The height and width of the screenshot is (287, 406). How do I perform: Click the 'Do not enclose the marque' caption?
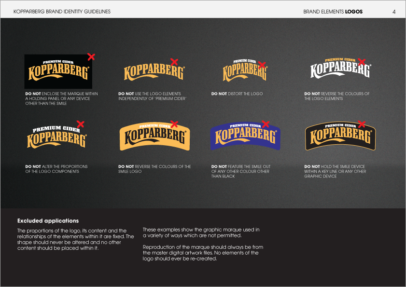[x=62, y=98]
